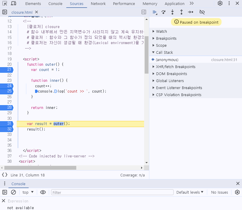This screenshot has height=210, width=242.
Task: Switch to the Elements tab
Action: point(33,4)
